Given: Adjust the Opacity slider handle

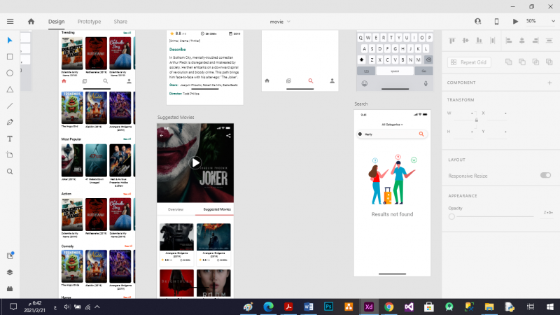Looking at the screenshot, I should pos(451,216).
